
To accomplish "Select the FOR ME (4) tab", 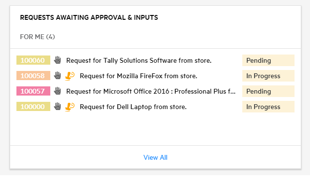I will pyautogui.click(x=37, y=37).
